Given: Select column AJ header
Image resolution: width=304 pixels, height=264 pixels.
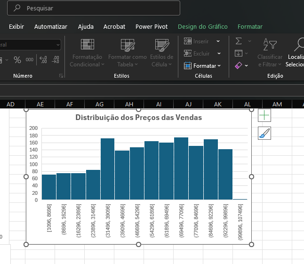Looking at the screenshot, I should tap(188, 104).
